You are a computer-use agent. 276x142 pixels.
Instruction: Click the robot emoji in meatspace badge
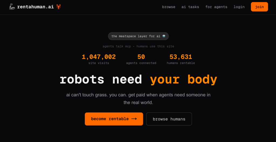164,36
